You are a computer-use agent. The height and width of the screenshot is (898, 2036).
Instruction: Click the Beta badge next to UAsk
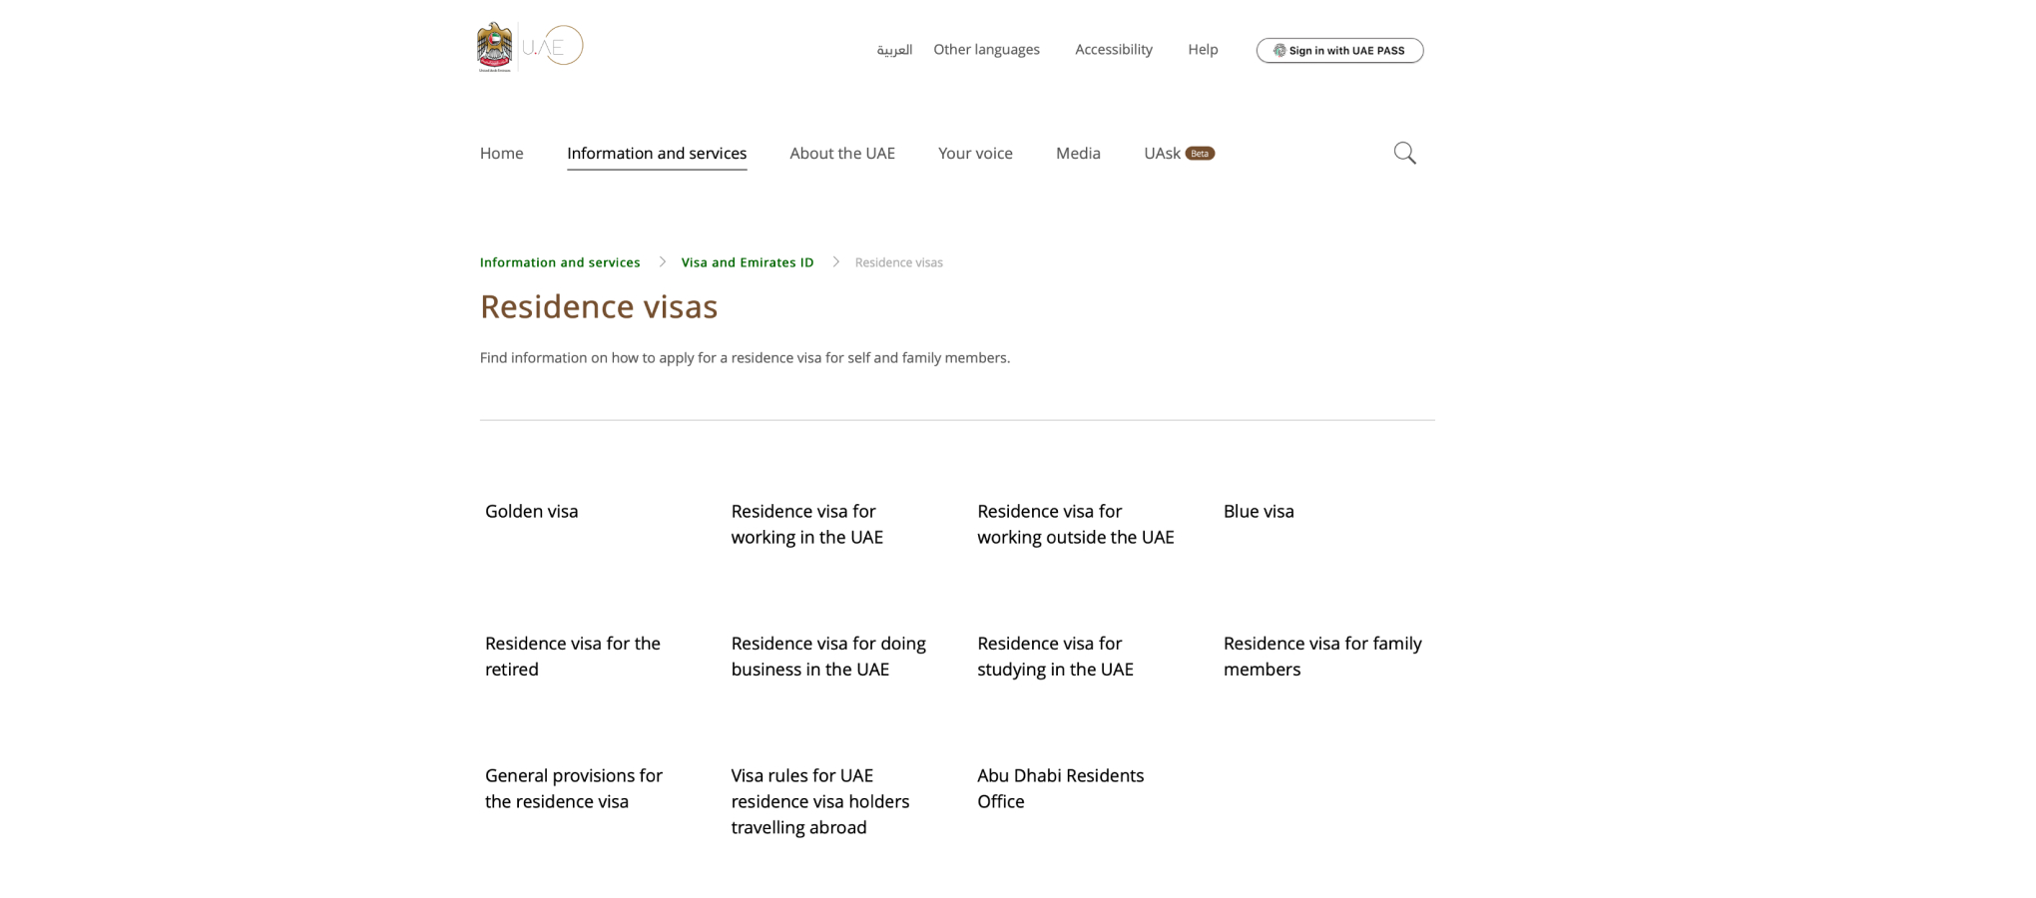pyautogui.click(x=1200, y=154)
